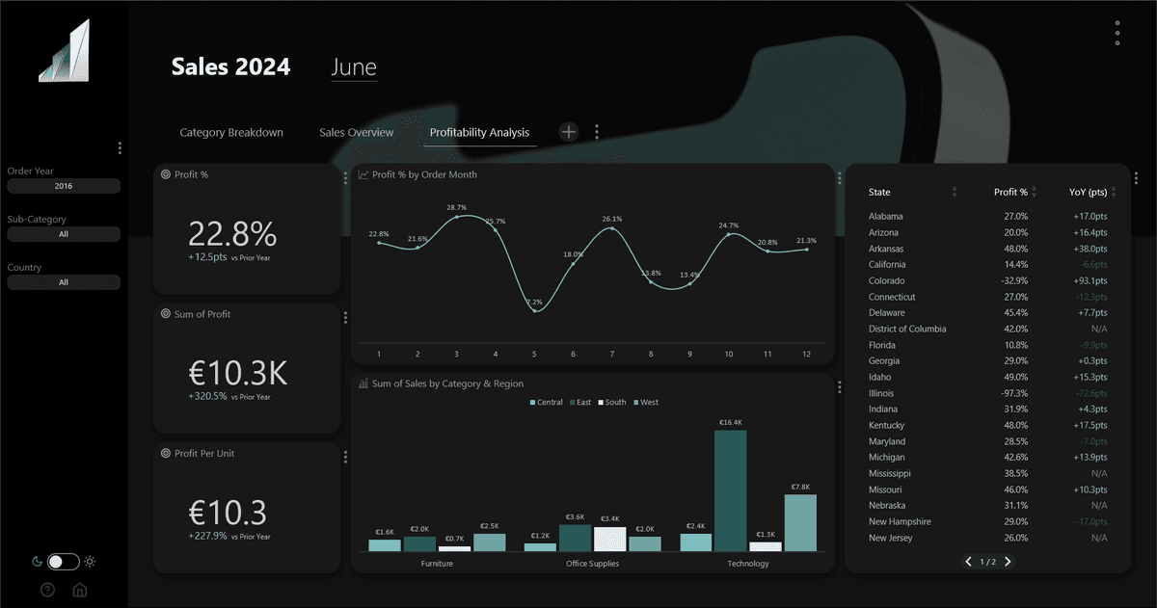Open top-right dashboard kebab menu
The height and width of the screenshot is (608, 1157).
click(x=1117, y=33)
